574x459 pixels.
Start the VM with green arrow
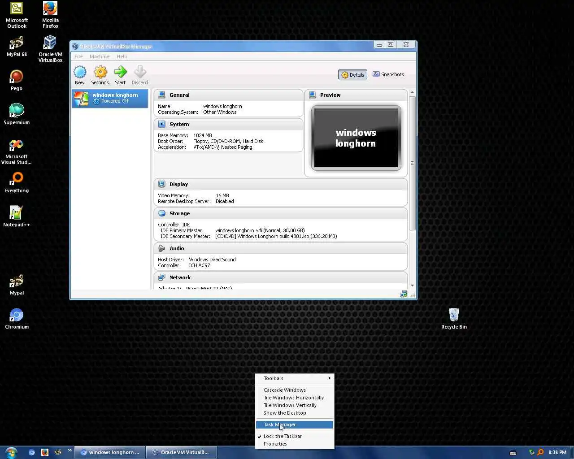pyautogui.click(x=120, y=75)
